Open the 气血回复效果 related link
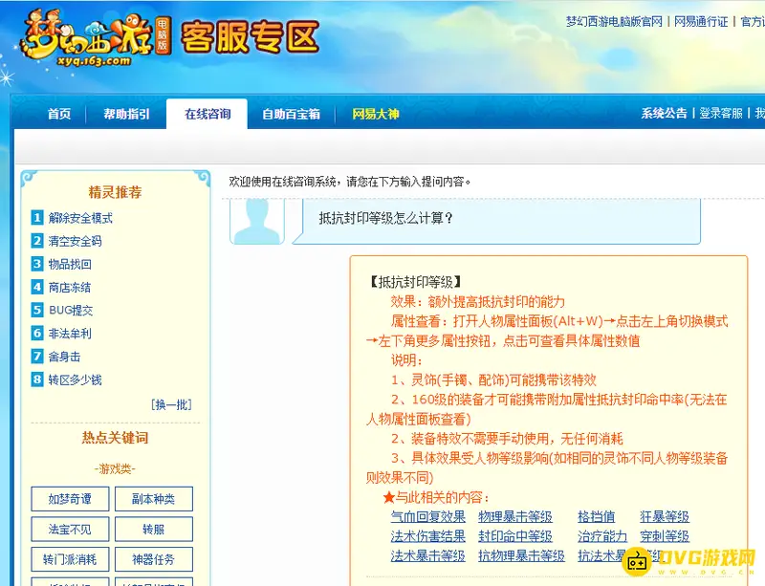765x586 pixels. coord(427,517)
